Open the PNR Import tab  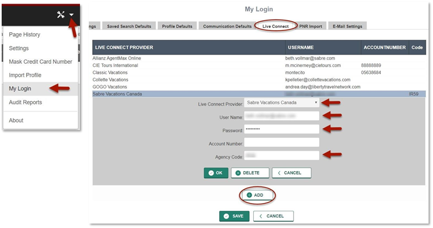311,26
